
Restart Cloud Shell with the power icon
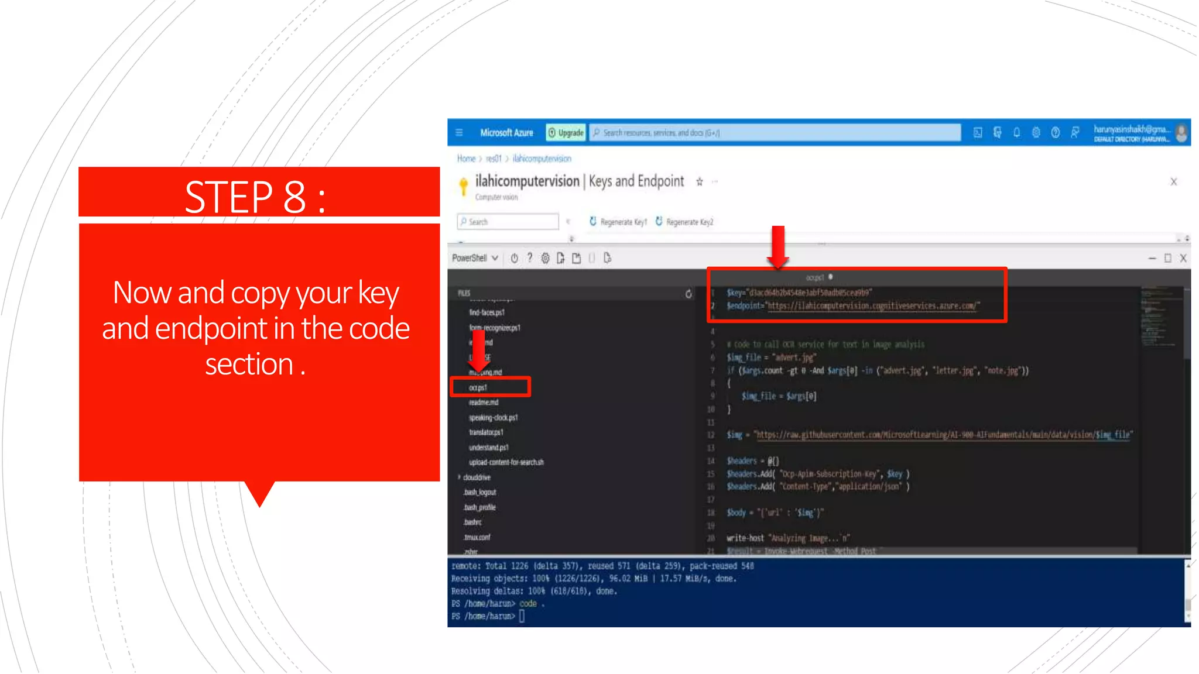[514, 258]
